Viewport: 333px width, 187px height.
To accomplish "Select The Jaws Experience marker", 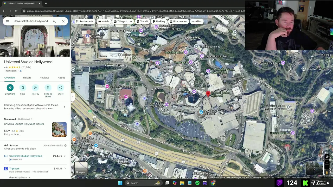I will pos(303,69).
